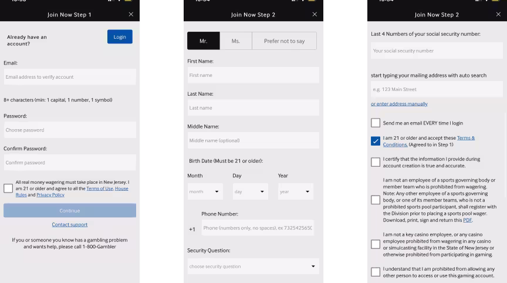The height and width of the screenshot is (283, 507).
Task: Select the Ms. title option
Action: coord(236,41)
